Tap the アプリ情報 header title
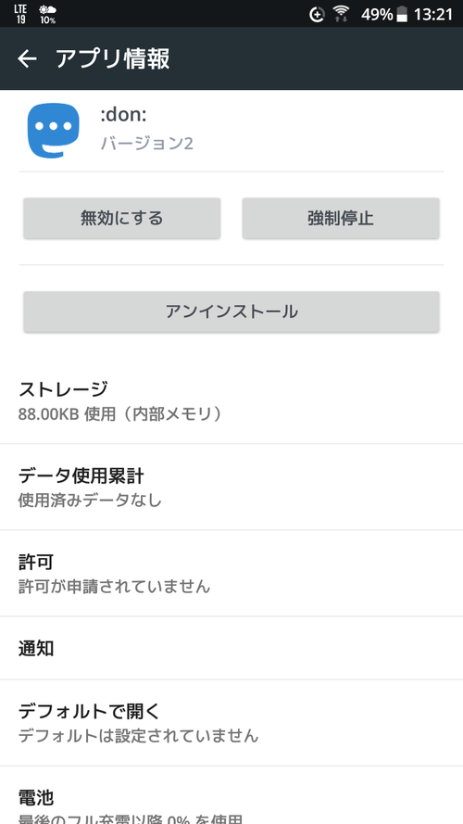 [x=112, y=59]
